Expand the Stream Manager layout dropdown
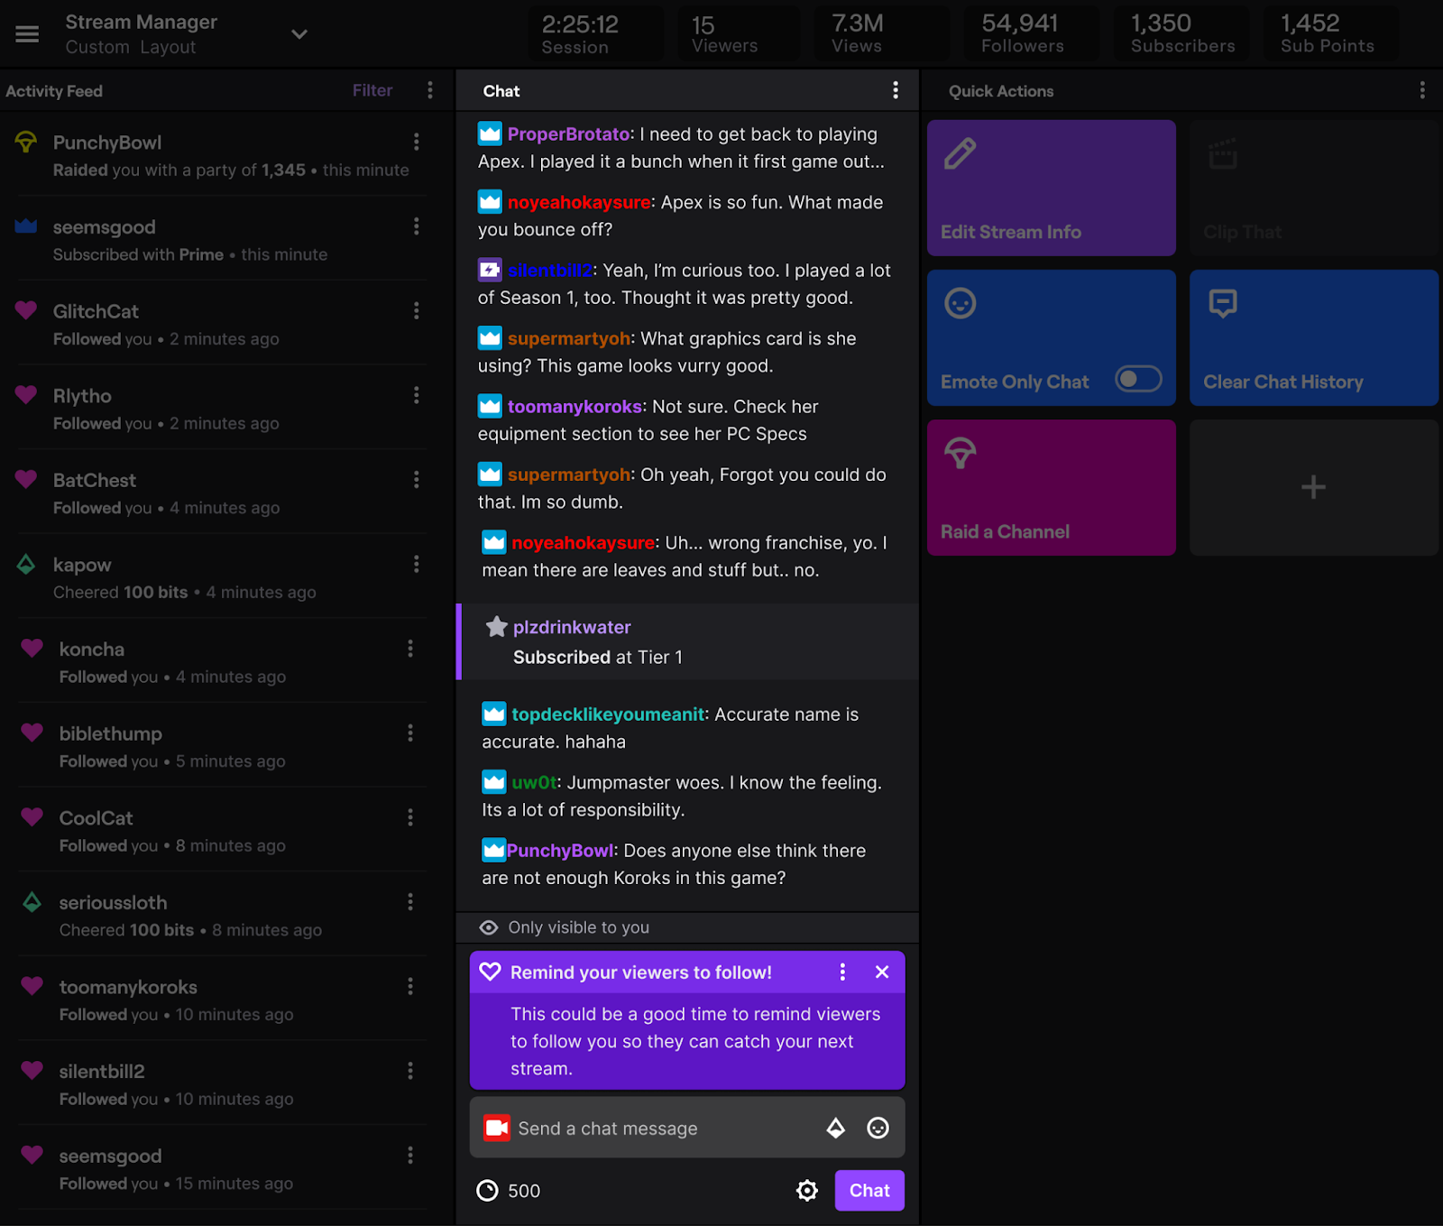 click(x=299, y=34)
